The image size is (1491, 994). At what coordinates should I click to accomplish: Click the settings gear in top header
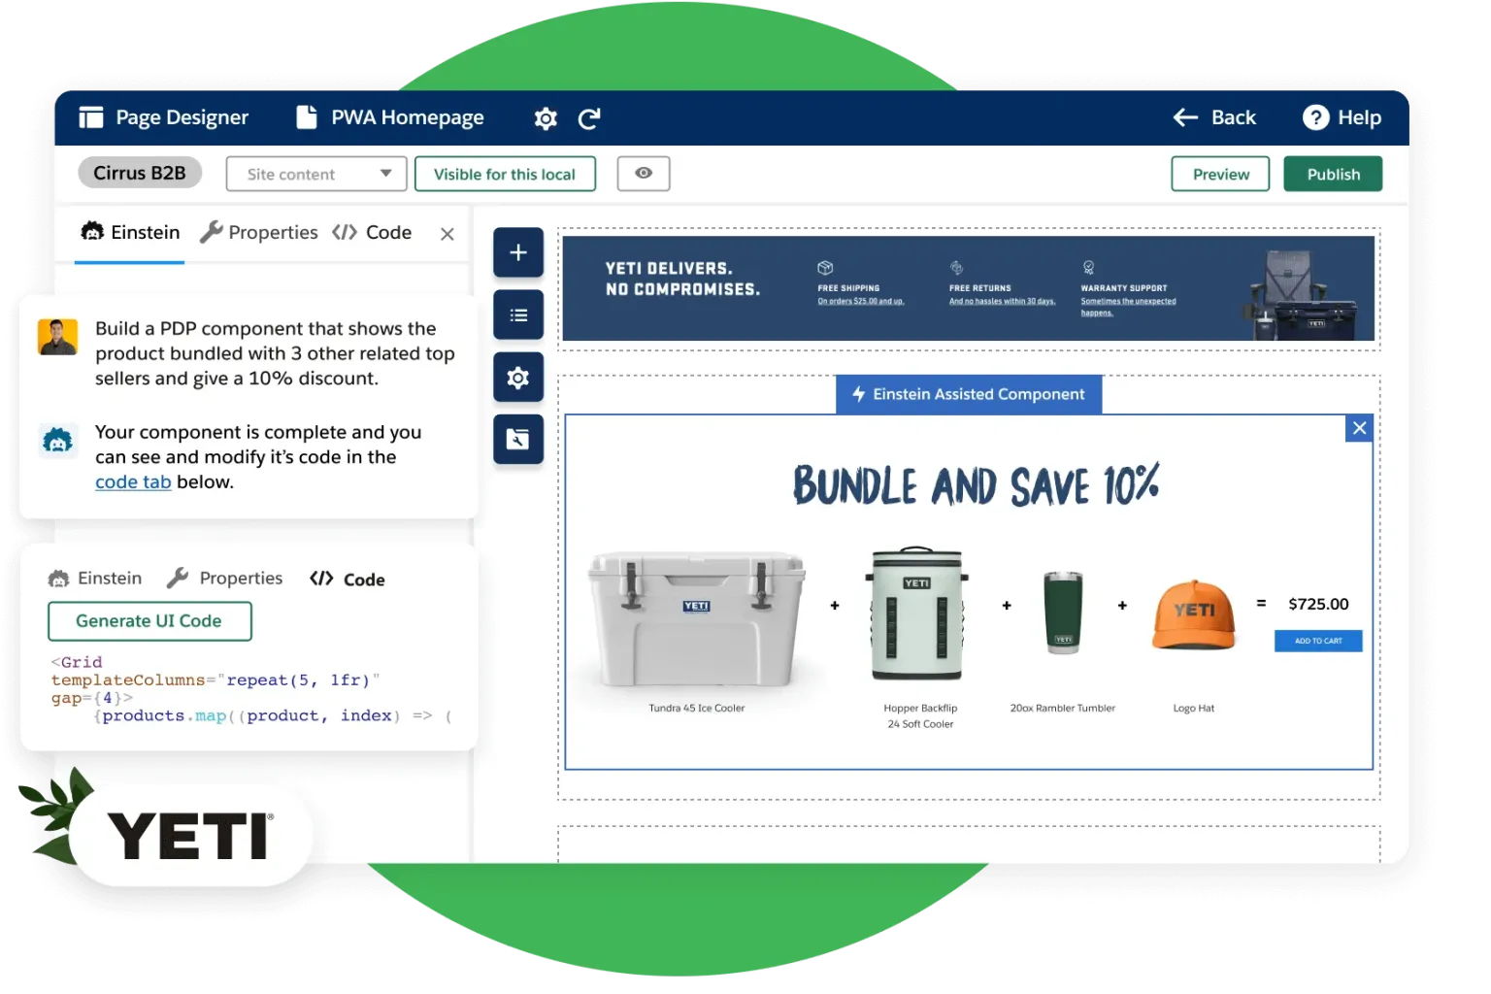point(546,118)
